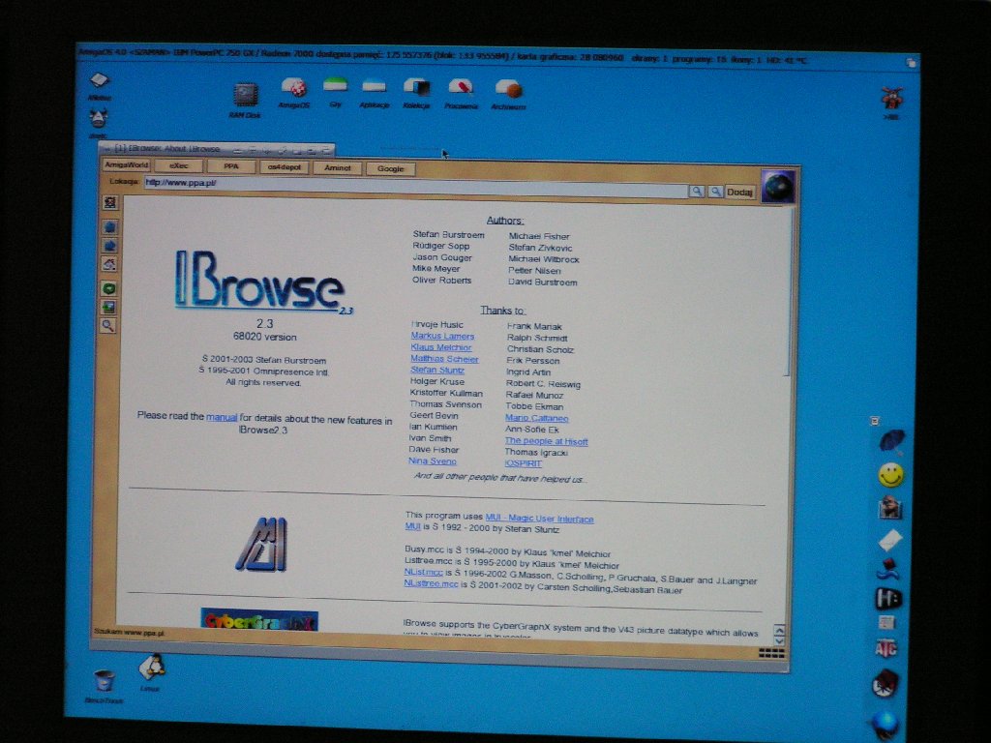Open the Google bookmark button
The image size is (991, 743).
(391, 168)
